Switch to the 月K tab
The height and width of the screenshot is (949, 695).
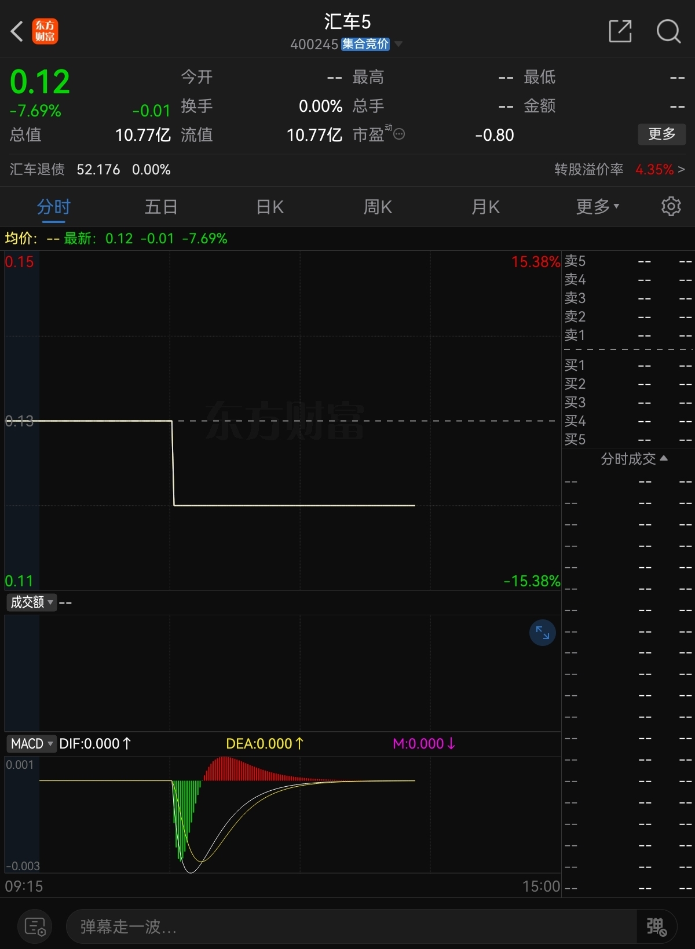(x=485, y=206)
